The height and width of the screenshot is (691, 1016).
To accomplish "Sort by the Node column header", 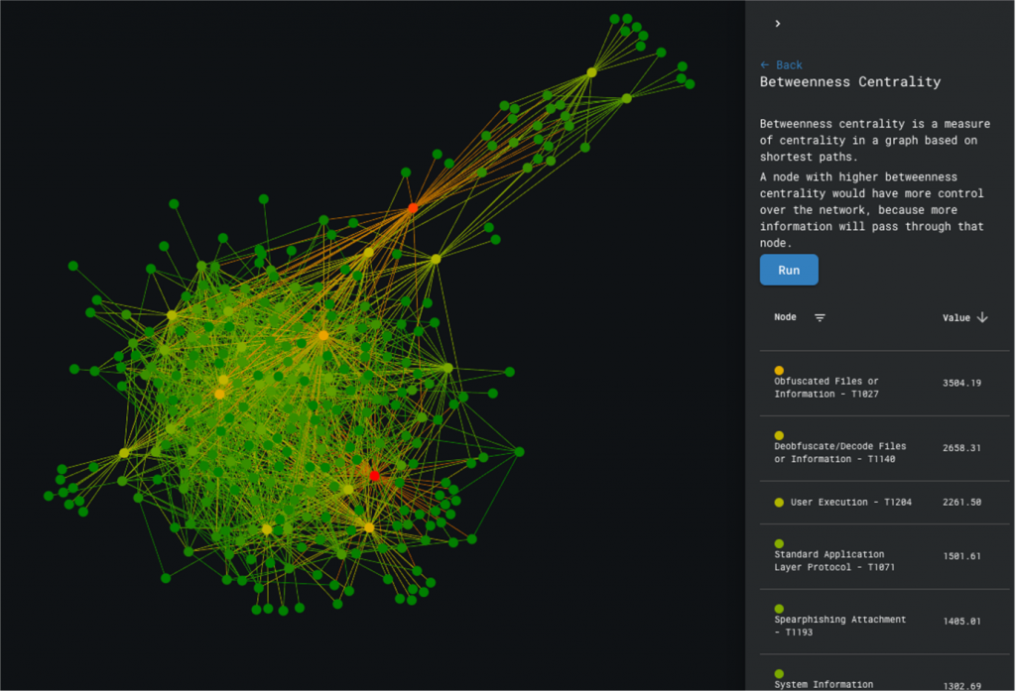I will pyautogui.click(x=785, y=317).
